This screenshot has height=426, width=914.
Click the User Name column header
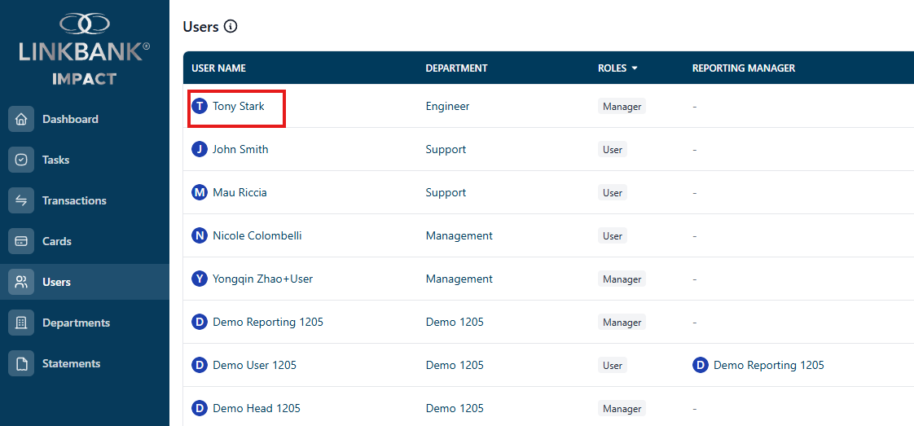point(218,68)
